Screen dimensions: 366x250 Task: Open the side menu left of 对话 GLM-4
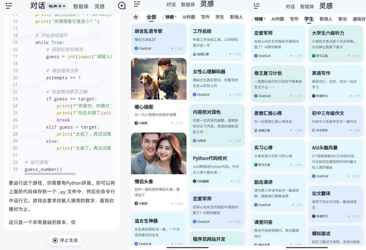[x=9, y=6]
